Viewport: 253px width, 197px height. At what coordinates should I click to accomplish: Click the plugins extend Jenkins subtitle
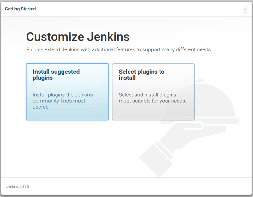coord(119,49)
